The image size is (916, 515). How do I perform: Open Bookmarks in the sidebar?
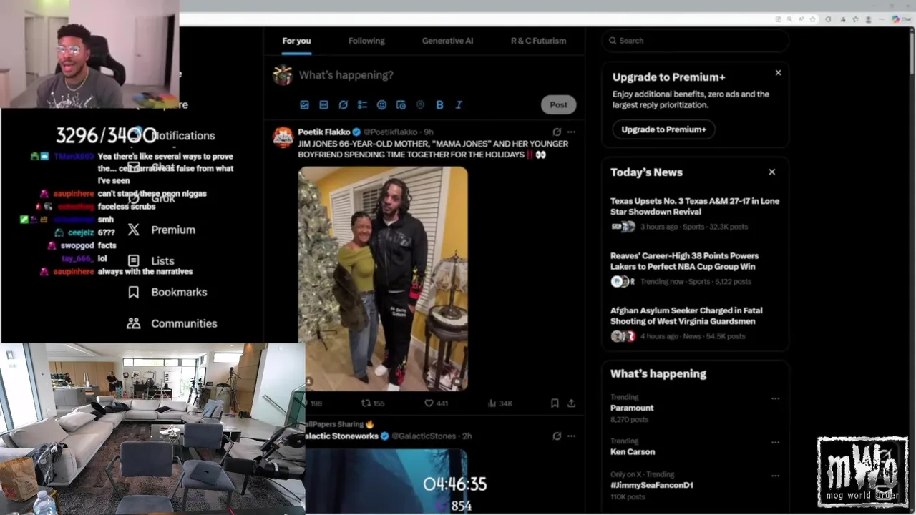pyautogui.click(x=179, y=292)
